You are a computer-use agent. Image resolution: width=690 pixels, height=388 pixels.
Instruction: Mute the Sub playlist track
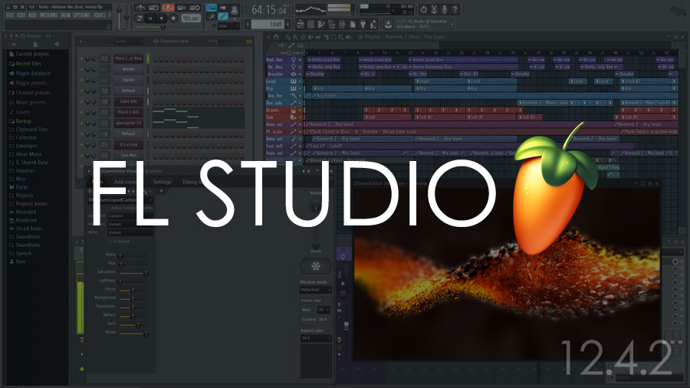coord(300,117)
